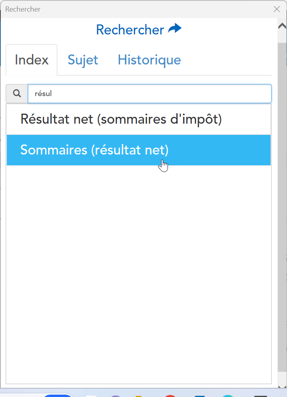Viewport: 287px width, 397px height.
Task: Click the blue share arrow beside Rechercher
Action: pyautogui.click(x=175, y=29)
